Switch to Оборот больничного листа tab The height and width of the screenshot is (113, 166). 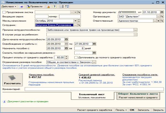pos(138,96)
